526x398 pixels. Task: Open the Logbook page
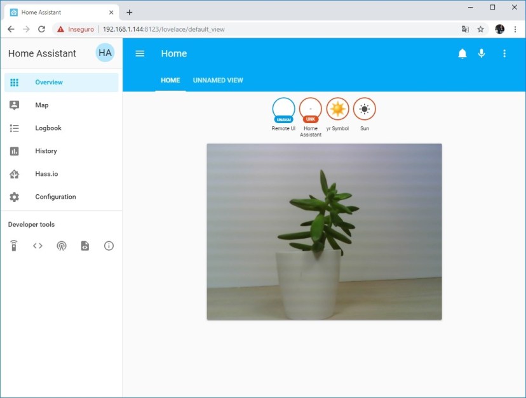[48, 128]
